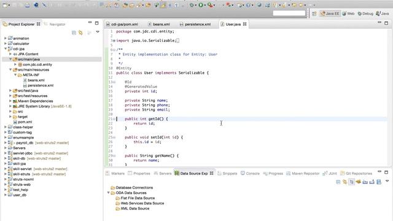The image size is (393, 221).
Task: Switch to the Debug perspective
Action: [x=365, y=14]
